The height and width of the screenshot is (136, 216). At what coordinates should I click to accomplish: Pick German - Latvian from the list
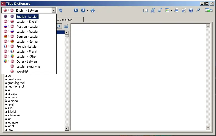point(29,37)
